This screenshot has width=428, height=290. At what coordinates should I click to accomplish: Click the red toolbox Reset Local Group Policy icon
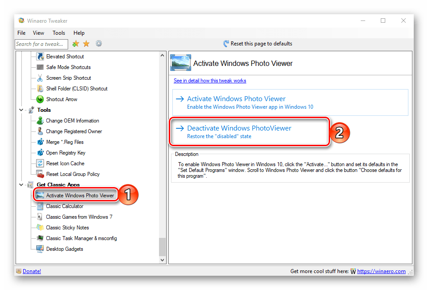point(40,174)
